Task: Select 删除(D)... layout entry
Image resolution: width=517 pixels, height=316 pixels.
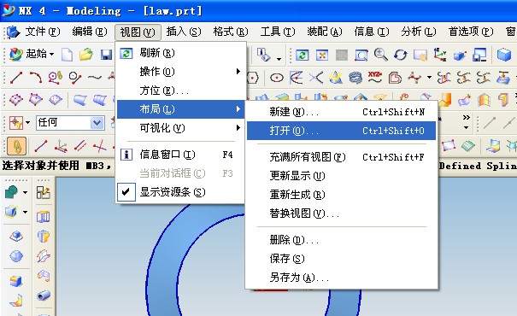Action: click(x=341, y=240)
